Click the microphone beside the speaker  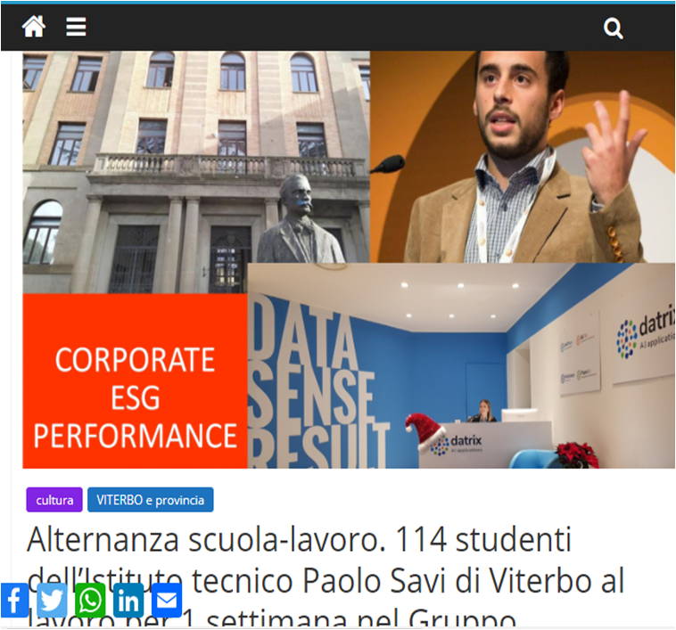tap(388, 165)
